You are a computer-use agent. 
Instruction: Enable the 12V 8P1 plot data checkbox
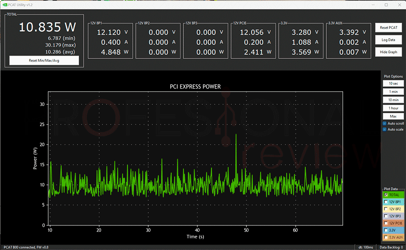click(386, 202)
